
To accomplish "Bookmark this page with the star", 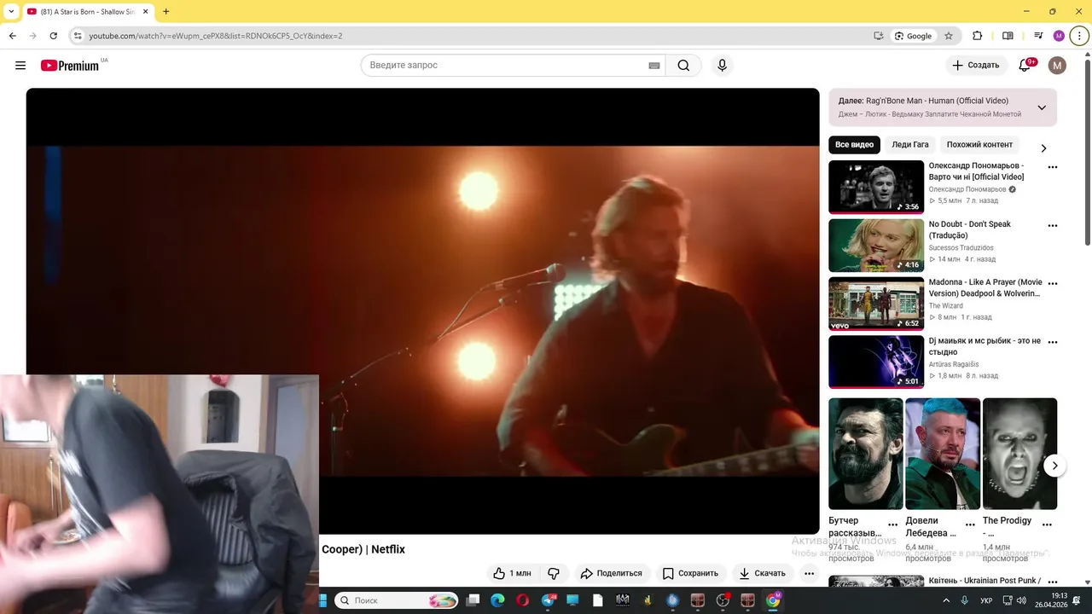I will coord(948,36).
